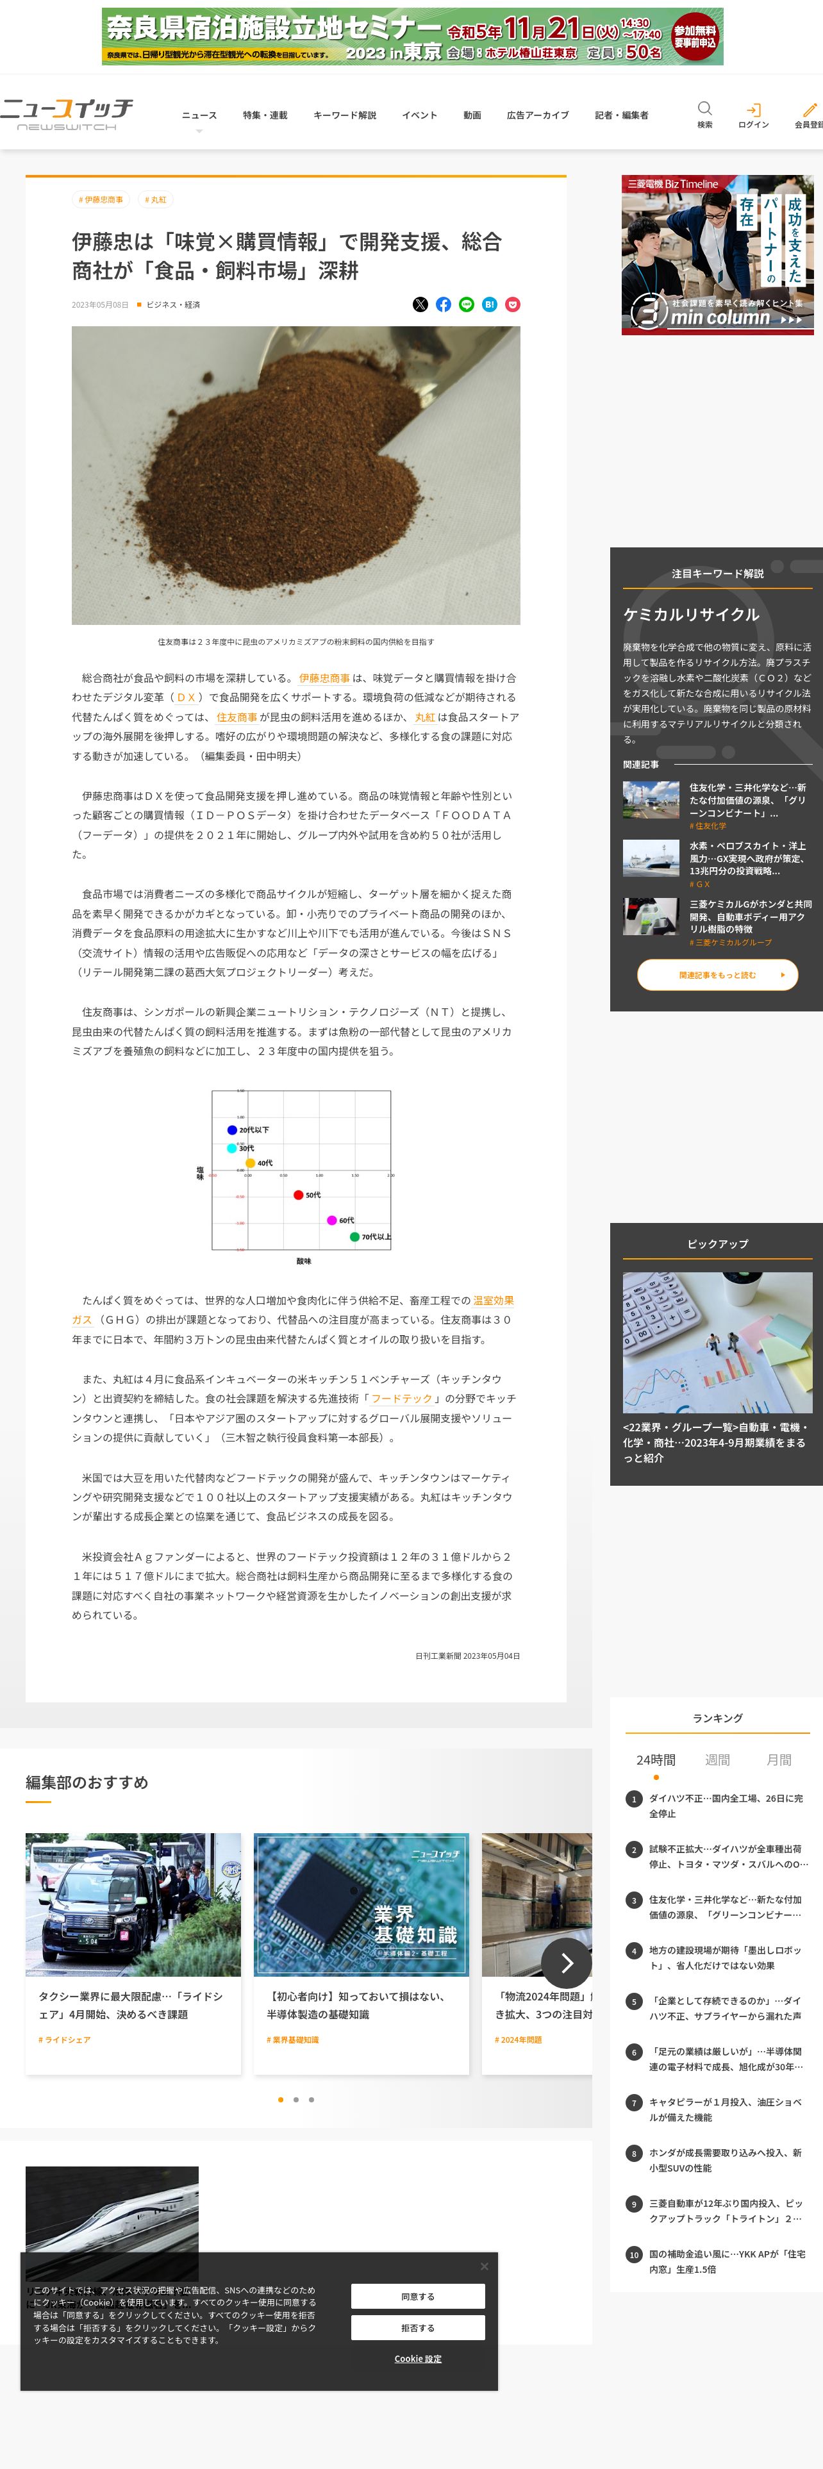The height and width of the screenshot is (2469, 823).
Task: Open the 広告アーカイブ menu item
Action: tap(538, 115)
